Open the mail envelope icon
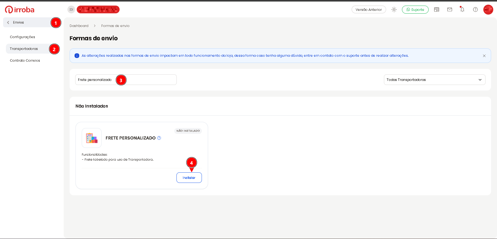 [x=449, y=10]
